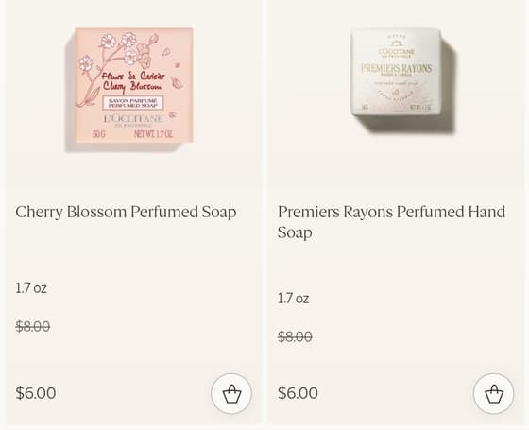529x430 pixels.
Task: Click the $6.00 sale price for Premiers Rayons
Action: pos(298,393)
